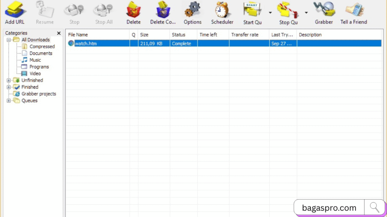Open the Start Queue dropdown arrow
This screenshot has width=387, height=217.
[x=269, y=12]
